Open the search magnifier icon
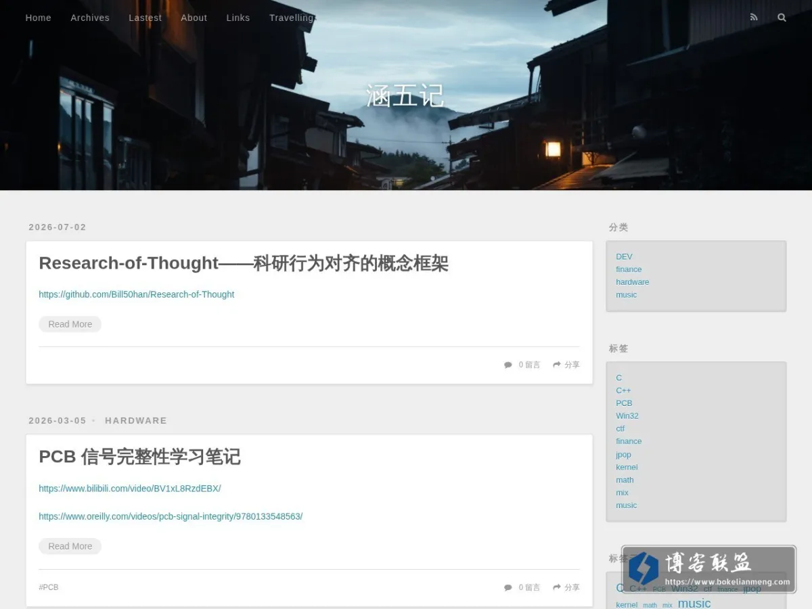The image size is (812, 609). click(x=782, y=18)
